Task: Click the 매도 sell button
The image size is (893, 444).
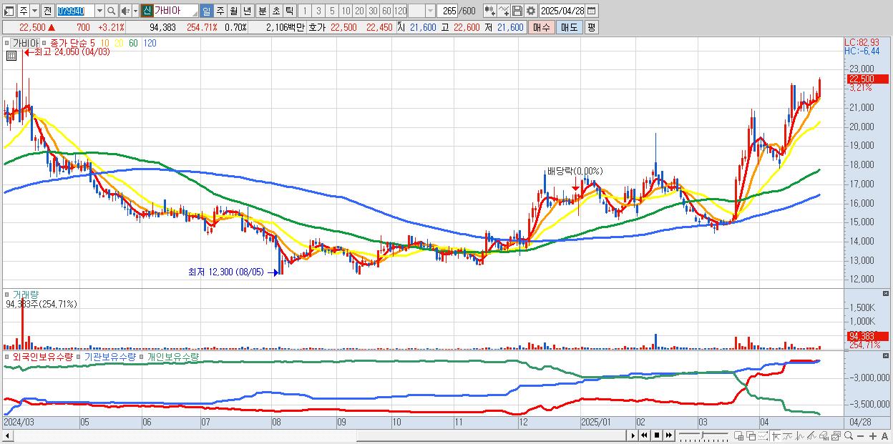Action: pyautogui.click(x=569, y=27)
